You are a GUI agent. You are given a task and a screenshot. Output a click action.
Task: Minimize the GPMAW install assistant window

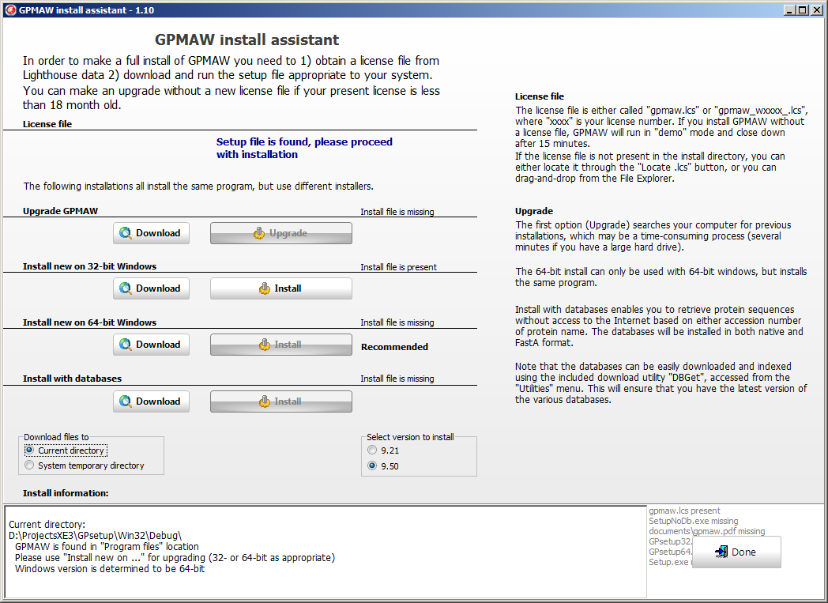click(x=789, y=10)
